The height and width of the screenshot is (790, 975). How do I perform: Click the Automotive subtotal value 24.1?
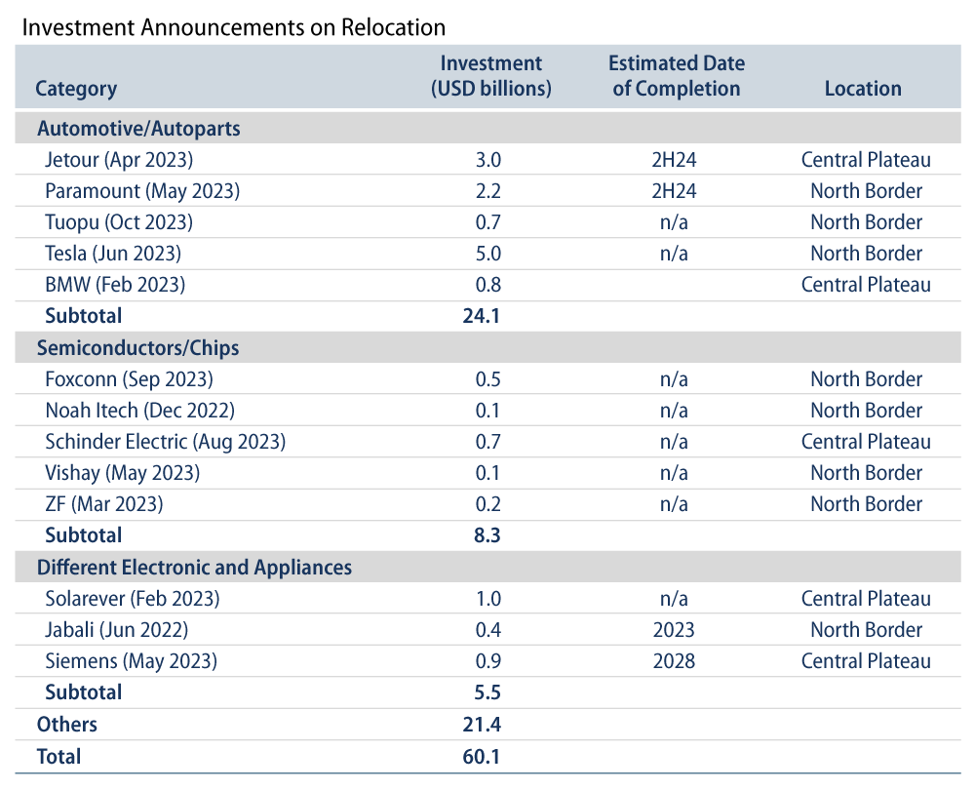tap(482, 316)
